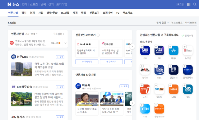Open the 심상정 article thumbnail
The image size is (199, 120).
pos(87,99)
